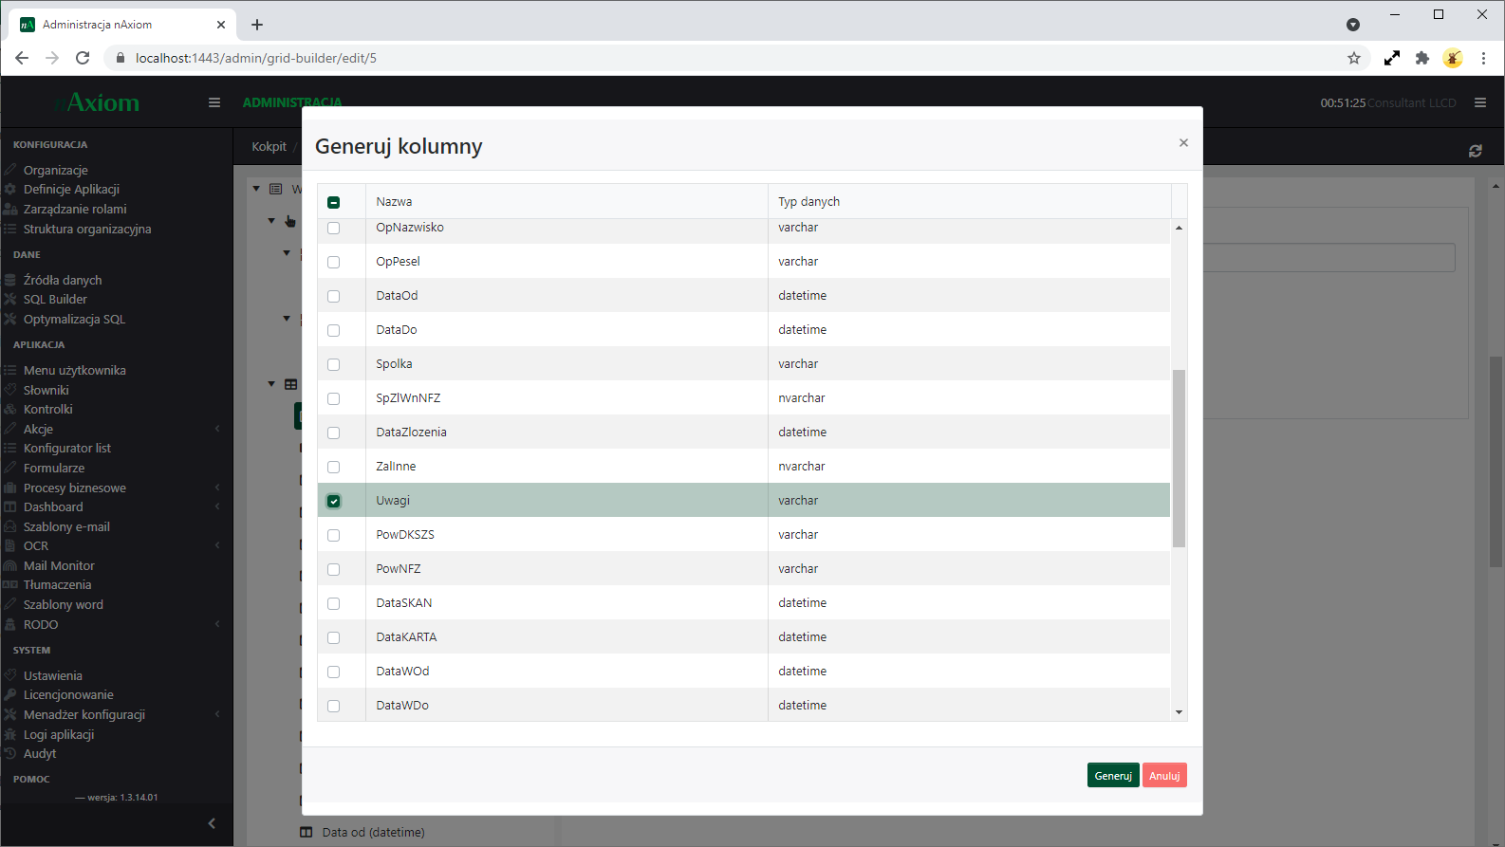The width and height of the screenshot is (1505, 847).
Task: Click the hamburger menu icon beside Axiom logo
Action: (x=214, y=102)
